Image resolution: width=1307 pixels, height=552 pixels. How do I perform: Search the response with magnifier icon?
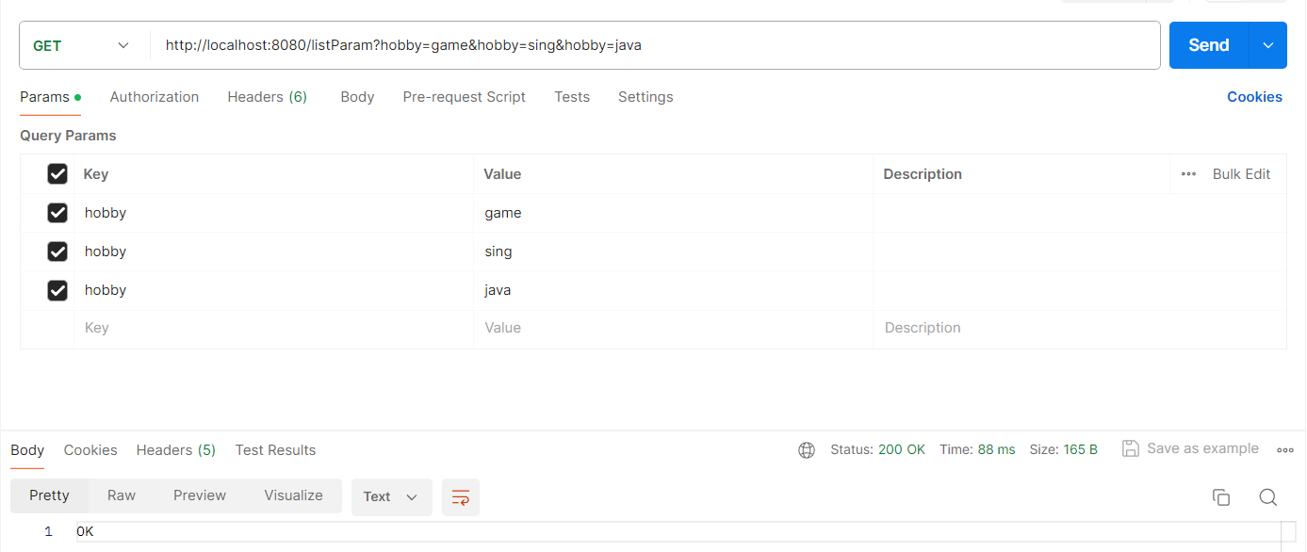click(x=1268, y=497)
